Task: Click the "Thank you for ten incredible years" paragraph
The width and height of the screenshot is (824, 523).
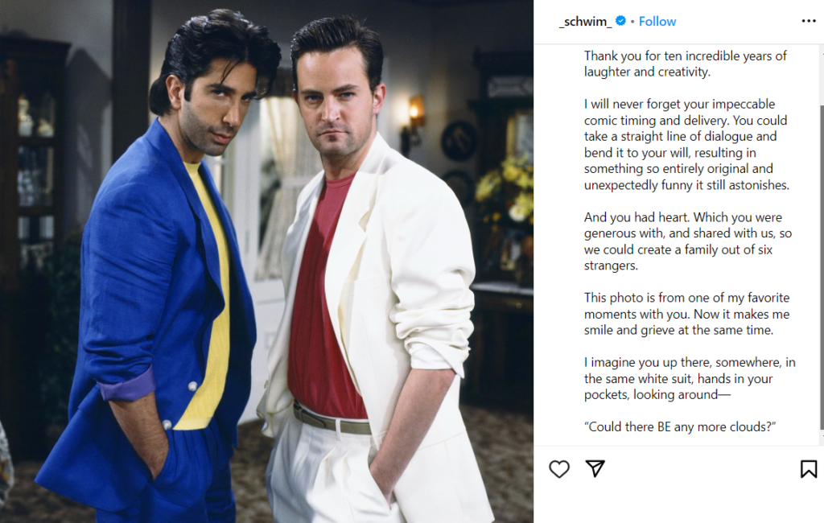Action: pos(686,64)
